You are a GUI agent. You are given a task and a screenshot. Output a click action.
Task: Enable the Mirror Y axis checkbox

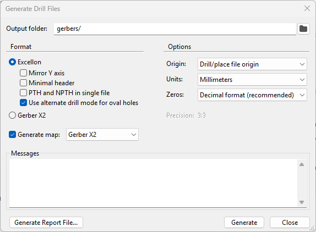coord(23,73)
